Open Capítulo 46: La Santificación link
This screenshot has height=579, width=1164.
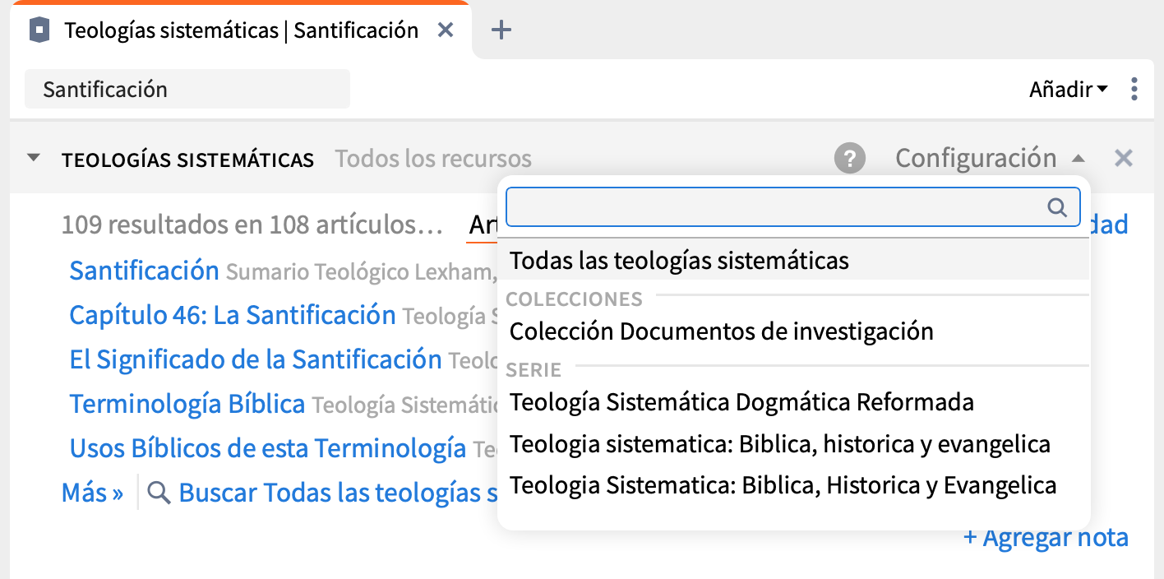tap(233, 315)
